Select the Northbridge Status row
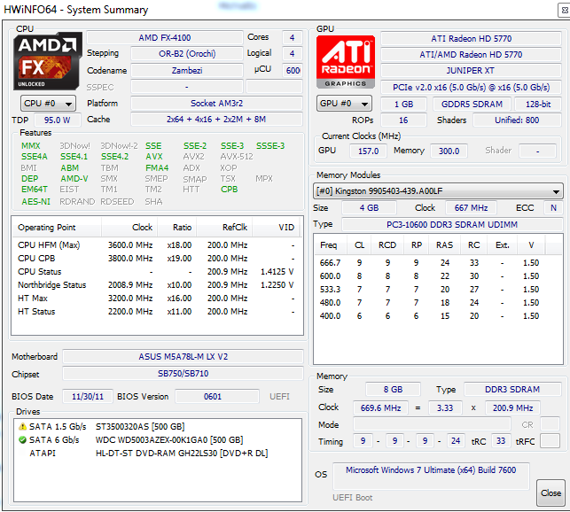 [156, 285]
